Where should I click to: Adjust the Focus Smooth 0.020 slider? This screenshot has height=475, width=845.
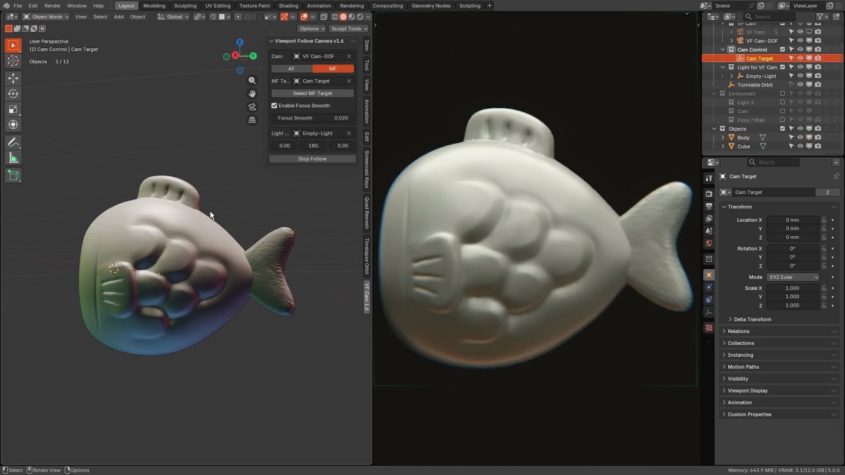click(x=312, y=118)
